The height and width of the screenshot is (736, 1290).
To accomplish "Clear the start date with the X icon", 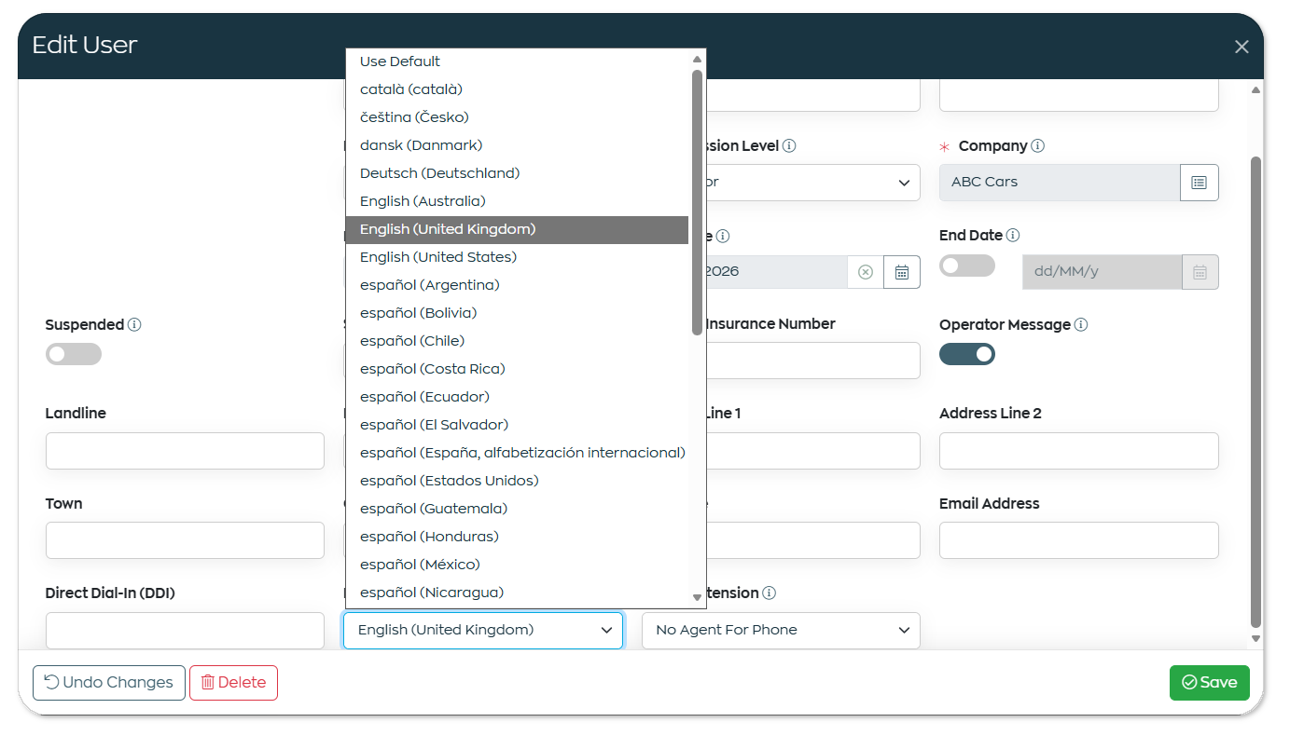I will pos(866,272).
